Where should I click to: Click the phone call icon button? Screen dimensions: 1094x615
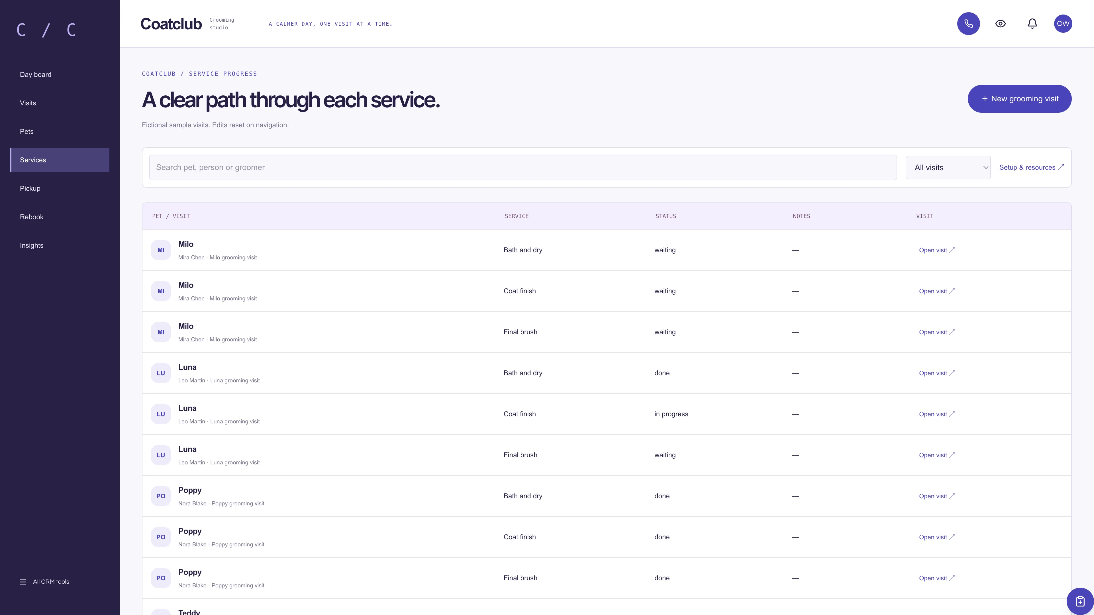click(x=968, y=24)
